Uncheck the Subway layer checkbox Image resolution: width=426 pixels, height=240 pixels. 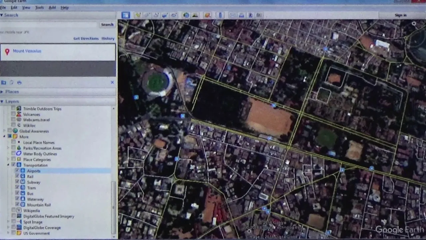[x=17, y=182]
